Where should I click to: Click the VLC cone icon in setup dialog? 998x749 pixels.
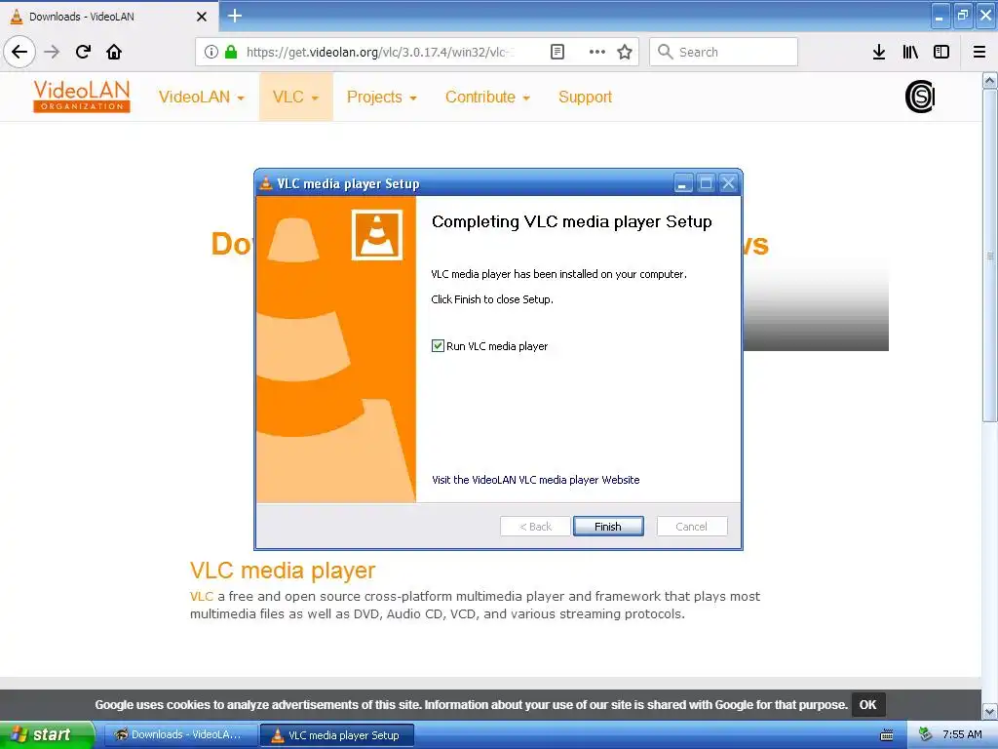click(x=377, y=235)
